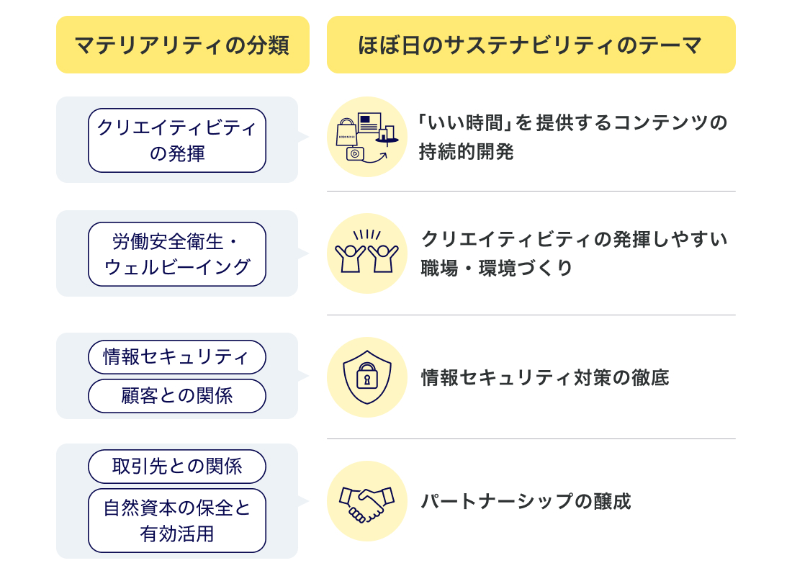Click the 情報セキュリティ pill in left column
This screenshot has width=792, height=576.
point(177,356)
